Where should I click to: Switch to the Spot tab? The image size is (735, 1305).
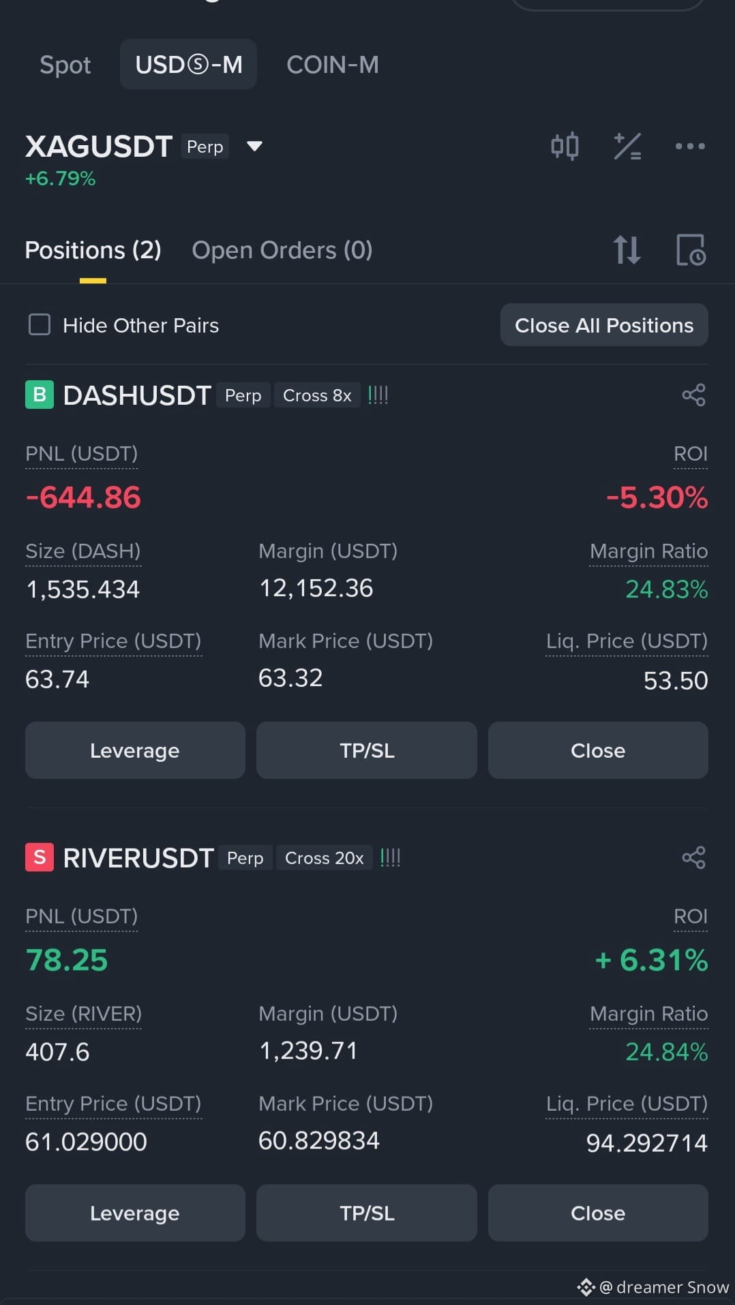click(65, 65)
